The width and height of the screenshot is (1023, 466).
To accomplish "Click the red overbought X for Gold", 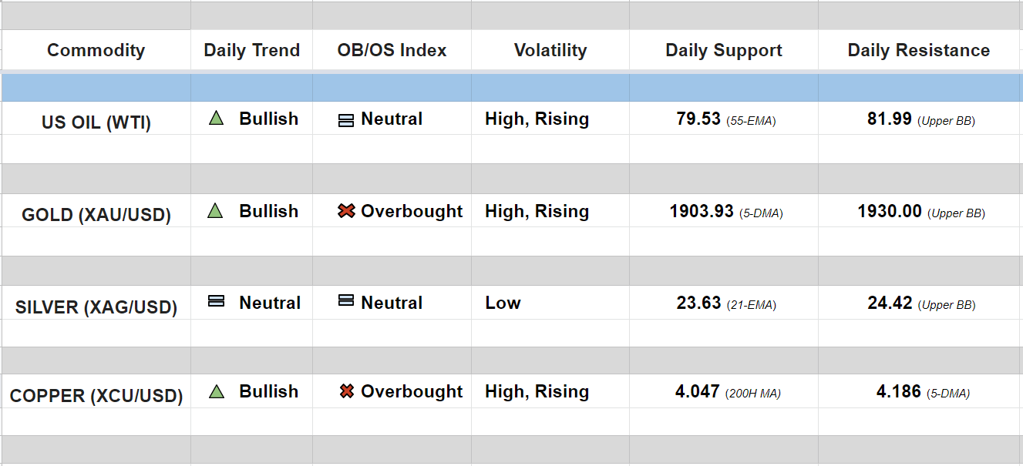I will (346, 211).
